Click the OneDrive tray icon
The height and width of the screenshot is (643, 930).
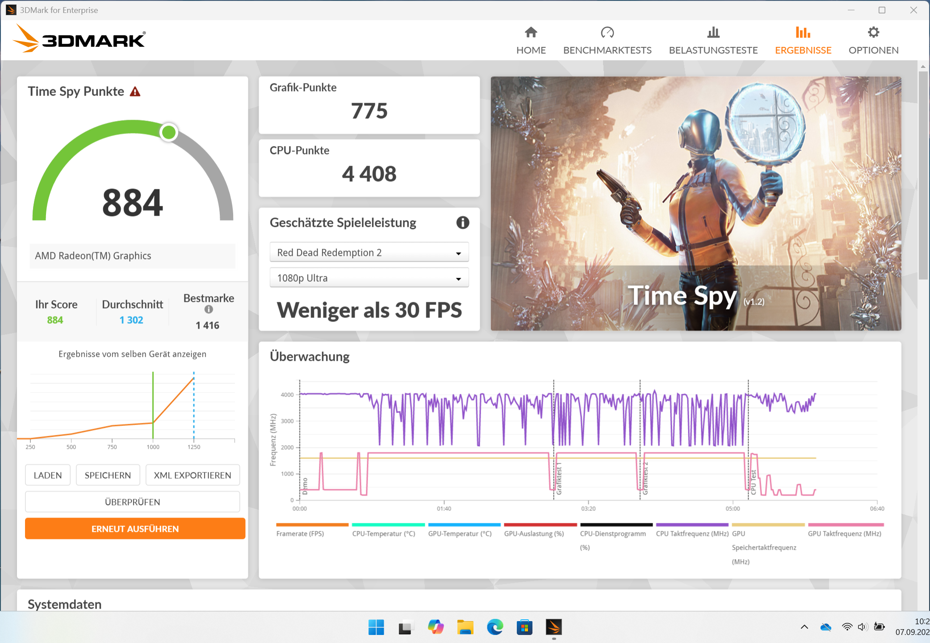[825, 627]
